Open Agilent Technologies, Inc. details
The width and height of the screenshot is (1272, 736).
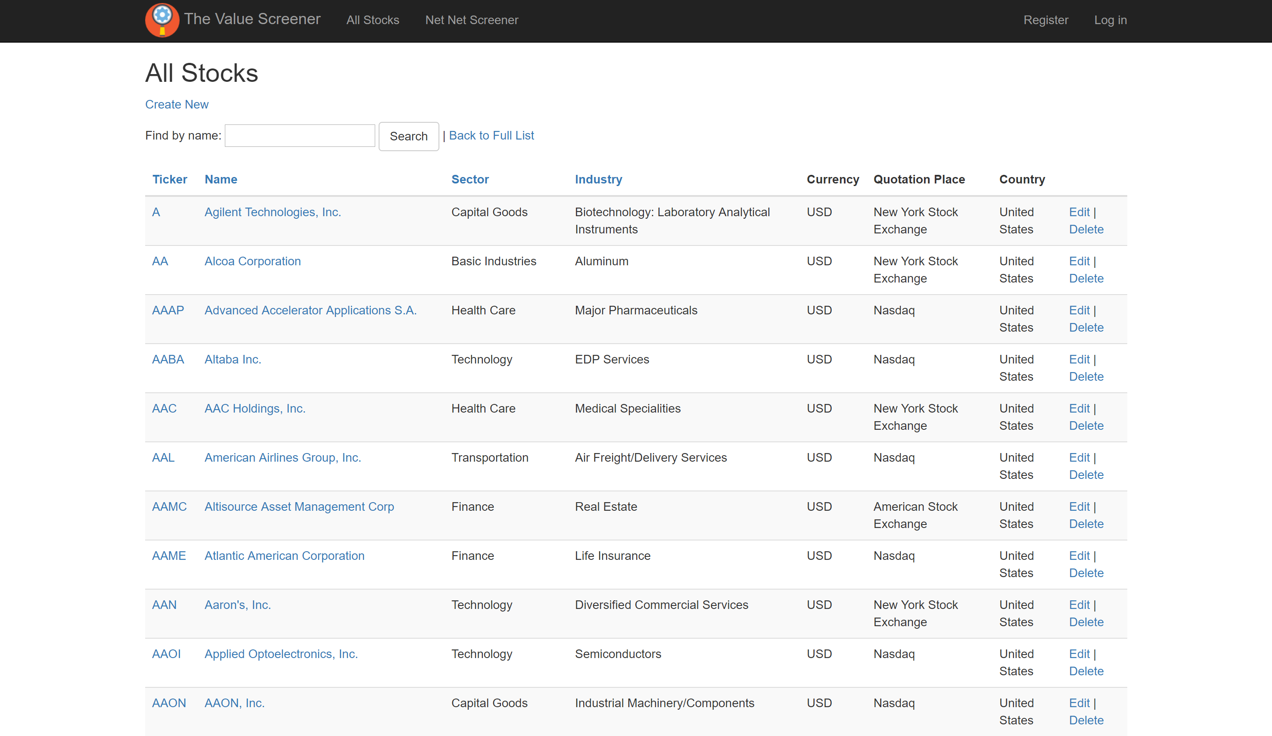[273, 212]
